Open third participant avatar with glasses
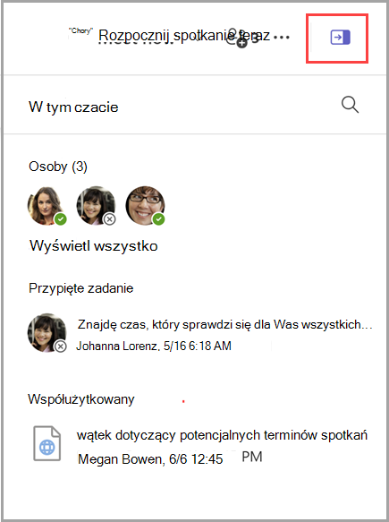389x522 pixels. pos(145,205)
